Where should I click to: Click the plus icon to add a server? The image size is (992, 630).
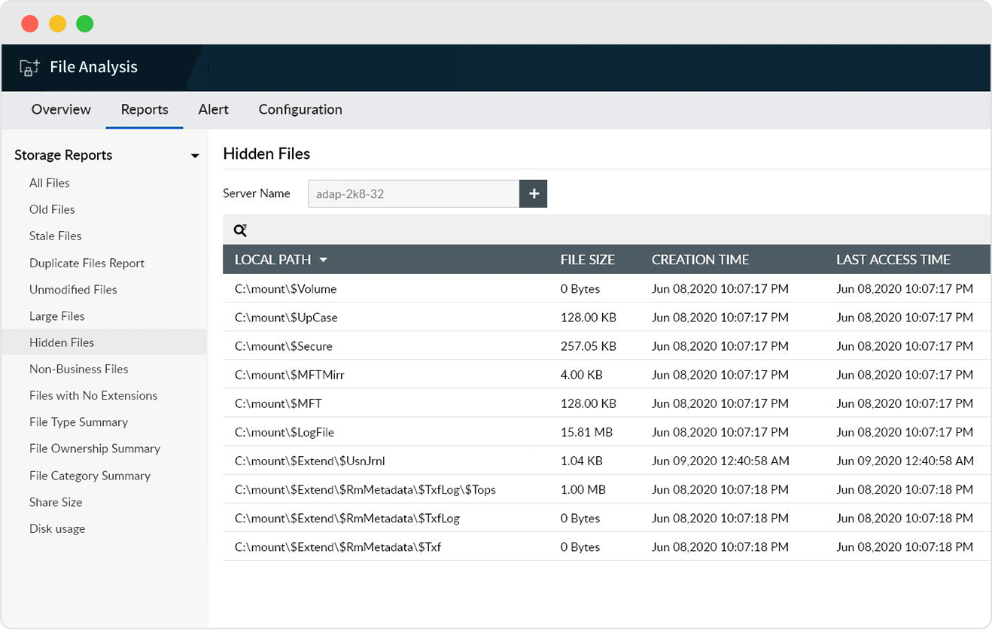tap(533, 193)
